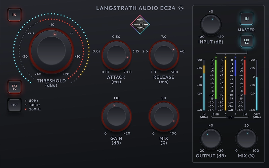Click the +10 gain scale value
The image size is (269, 168).
point(116,98)
